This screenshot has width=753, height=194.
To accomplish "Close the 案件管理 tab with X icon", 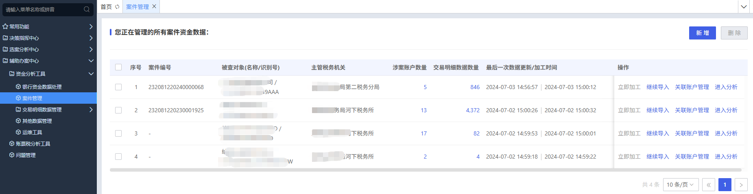I will pos(154,7).
